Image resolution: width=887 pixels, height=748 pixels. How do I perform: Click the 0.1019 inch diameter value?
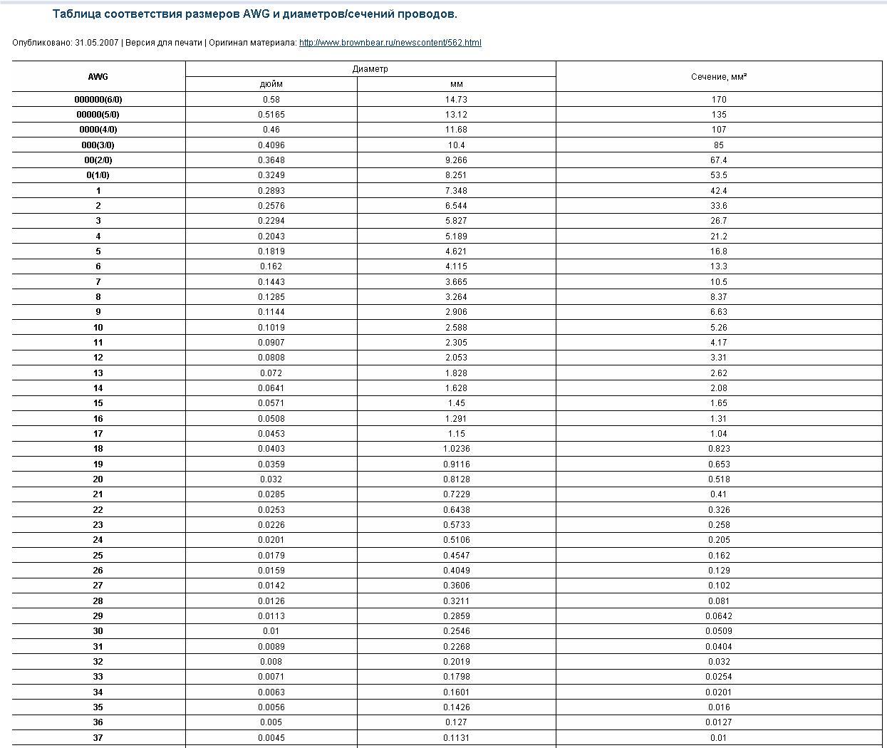(x=271, y=328)
